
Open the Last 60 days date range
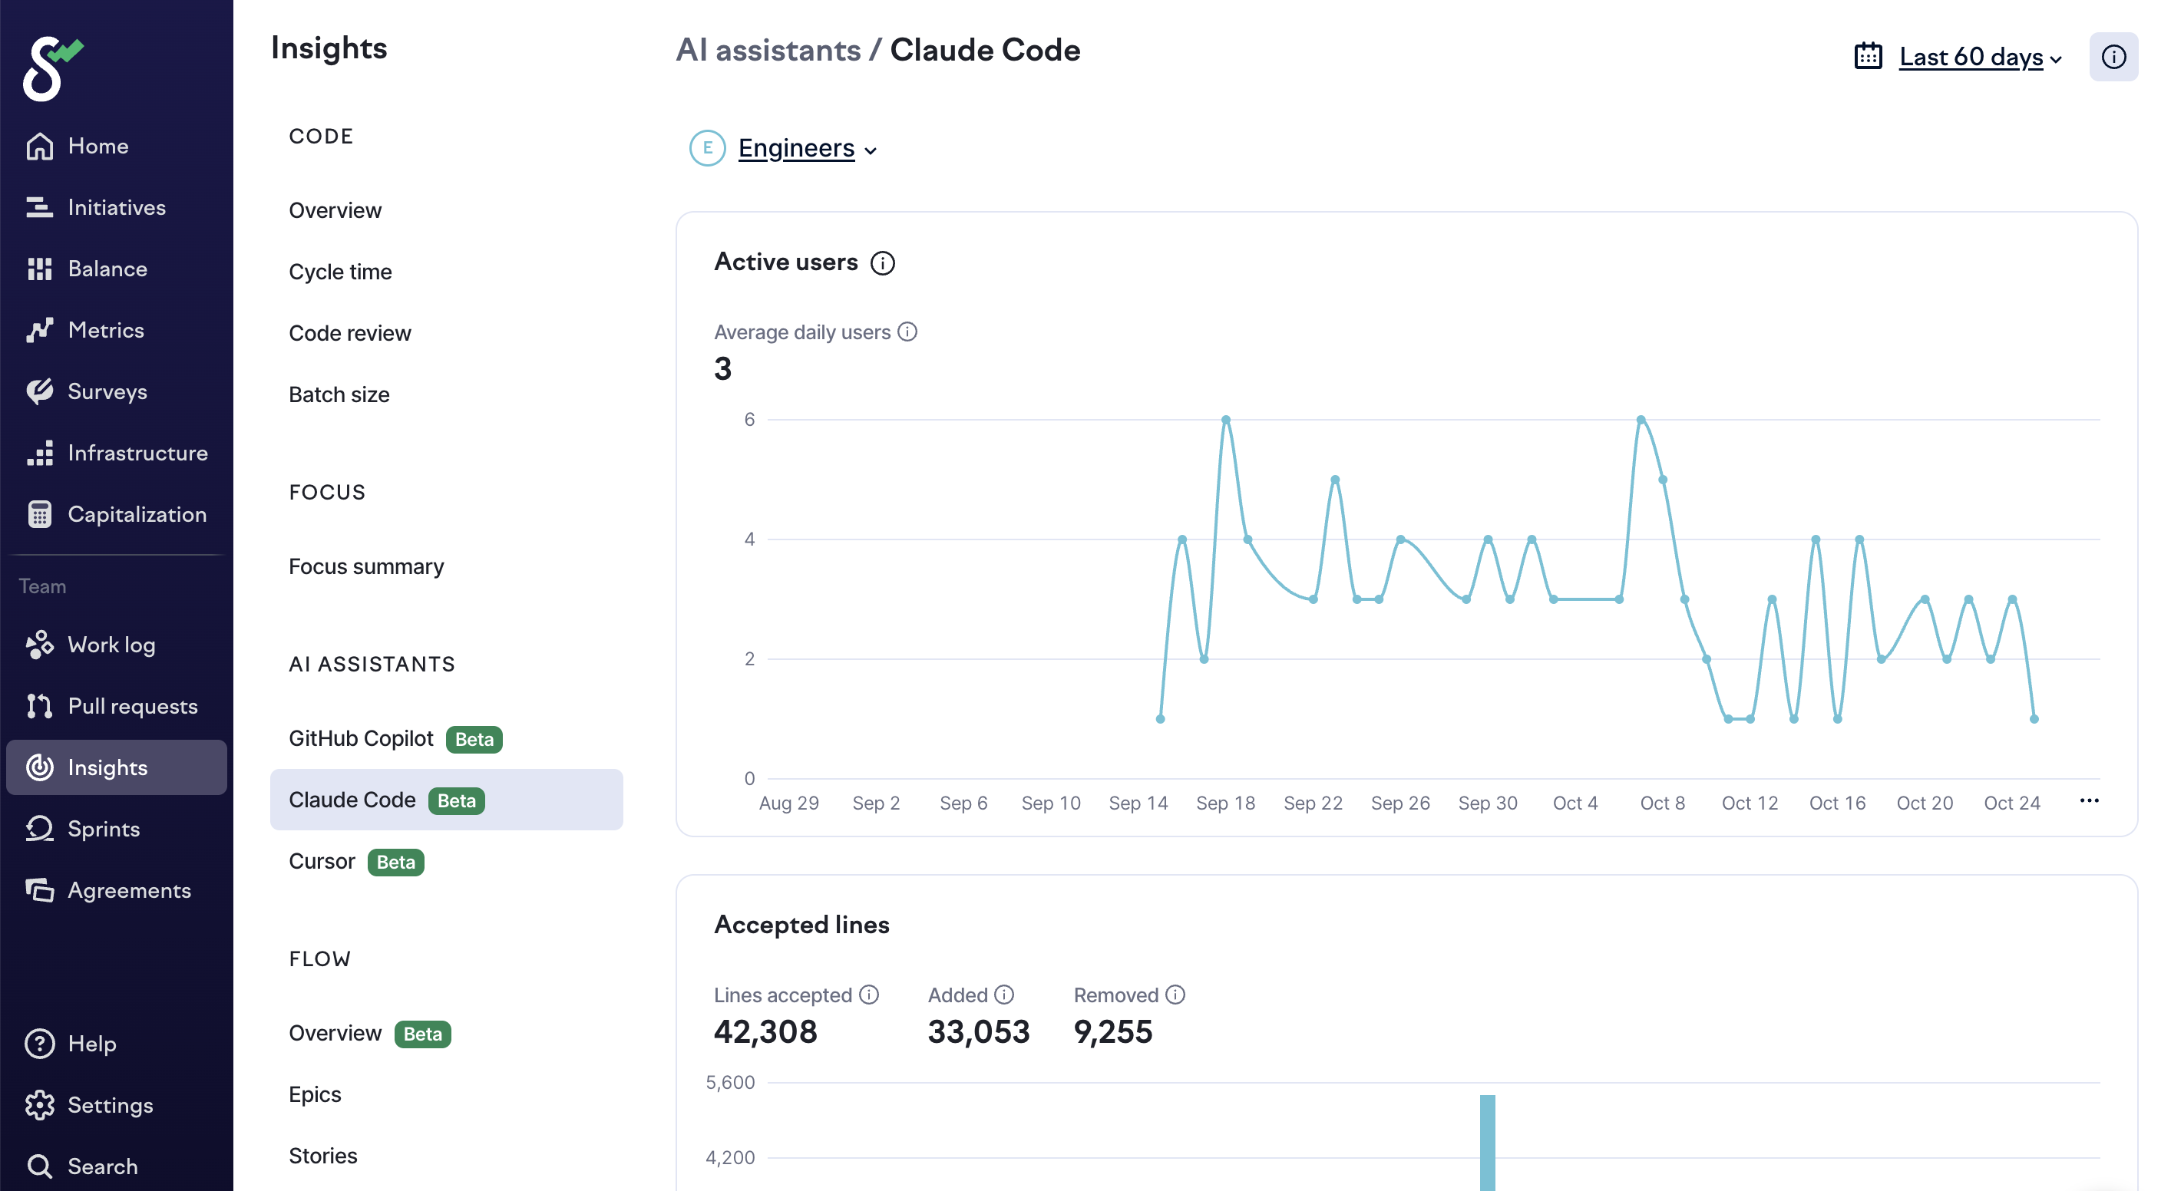[1970, 58]
